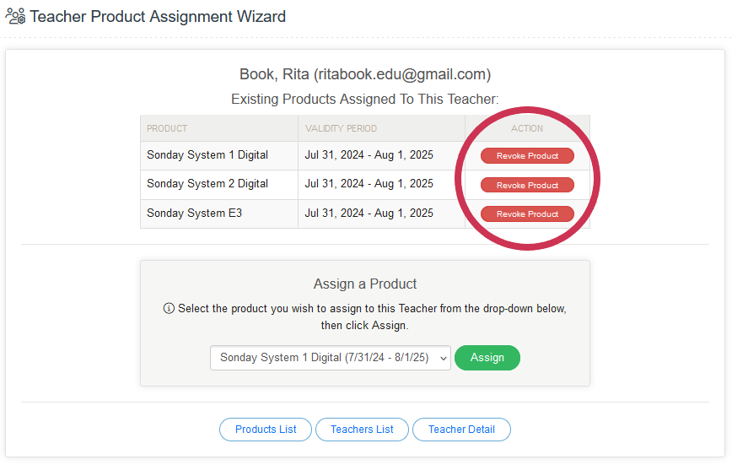This screenshot has width=732, height=465.
Task: Click the PRODUCT column header
Action: 167,129
